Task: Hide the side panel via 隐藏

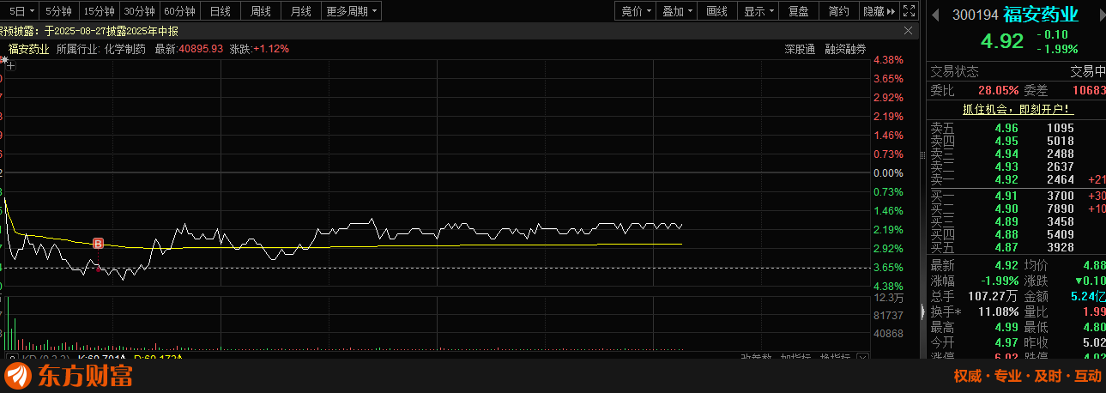Action: (879, 11)
